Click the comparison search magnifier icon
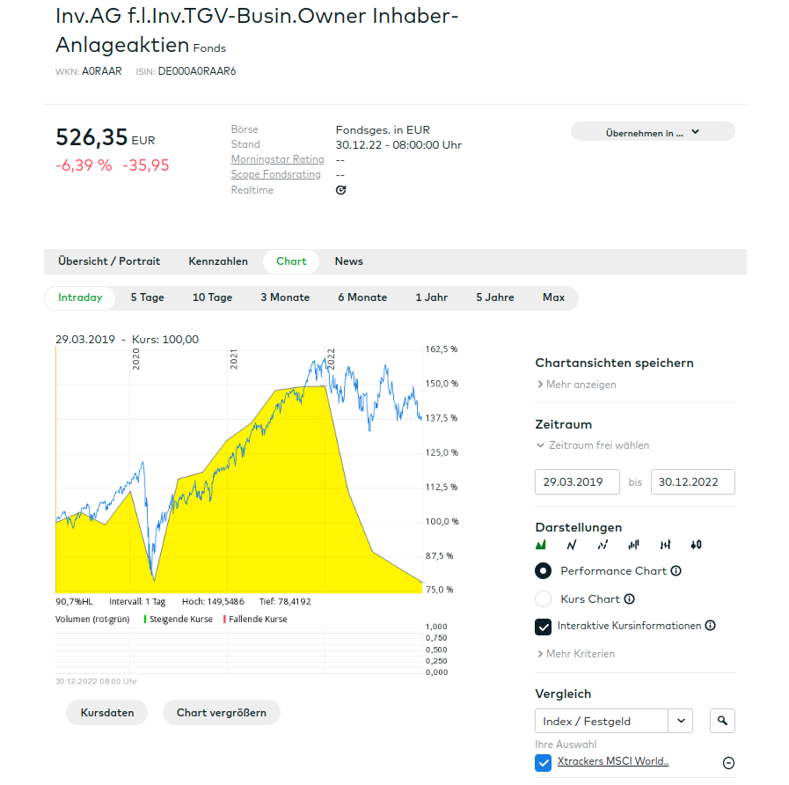789x785 pixels. point(722,721)
